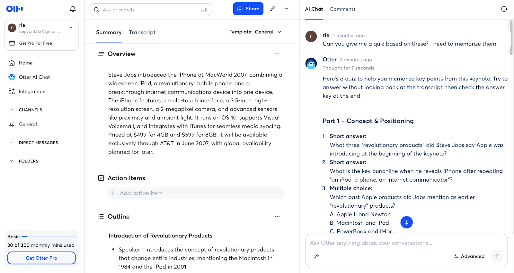This screenshot has height=273, width=514.
Task: Collapse the Channels section
Action: 12,110
